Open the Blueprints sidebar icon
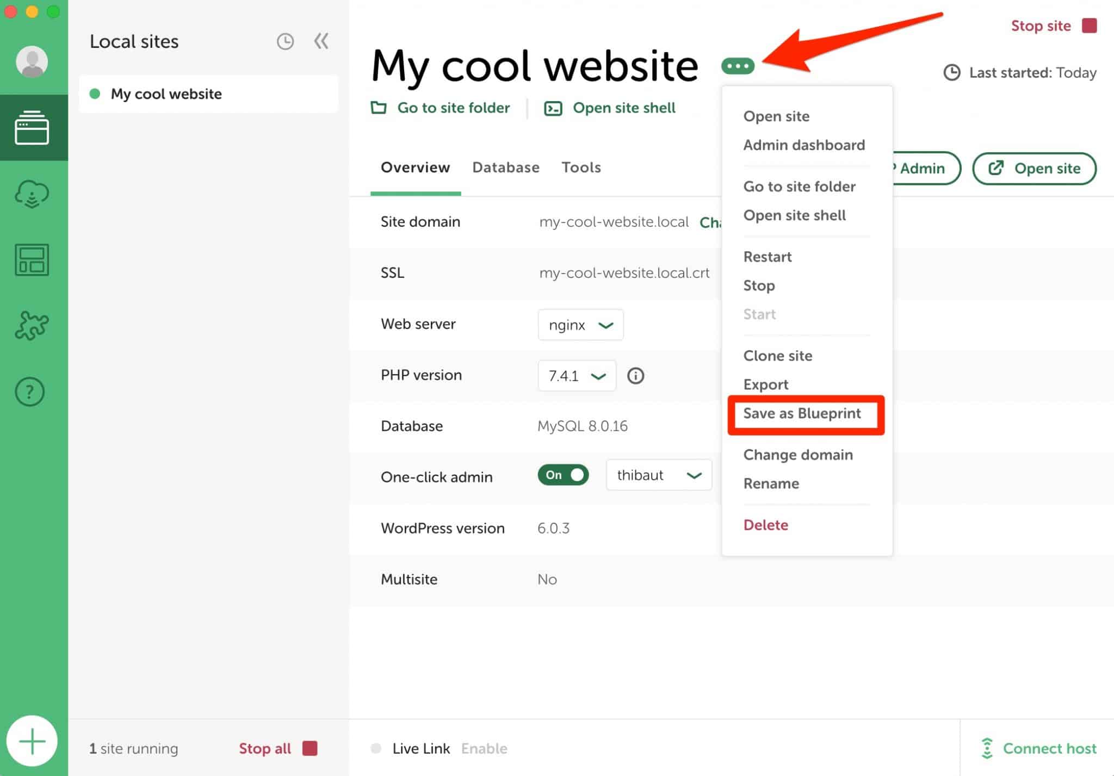The height and width of the screenshot is (776, 1114). 32,260
